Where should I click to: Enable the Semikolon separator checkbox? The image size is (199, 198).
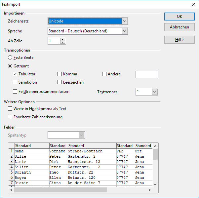(15, 82)
